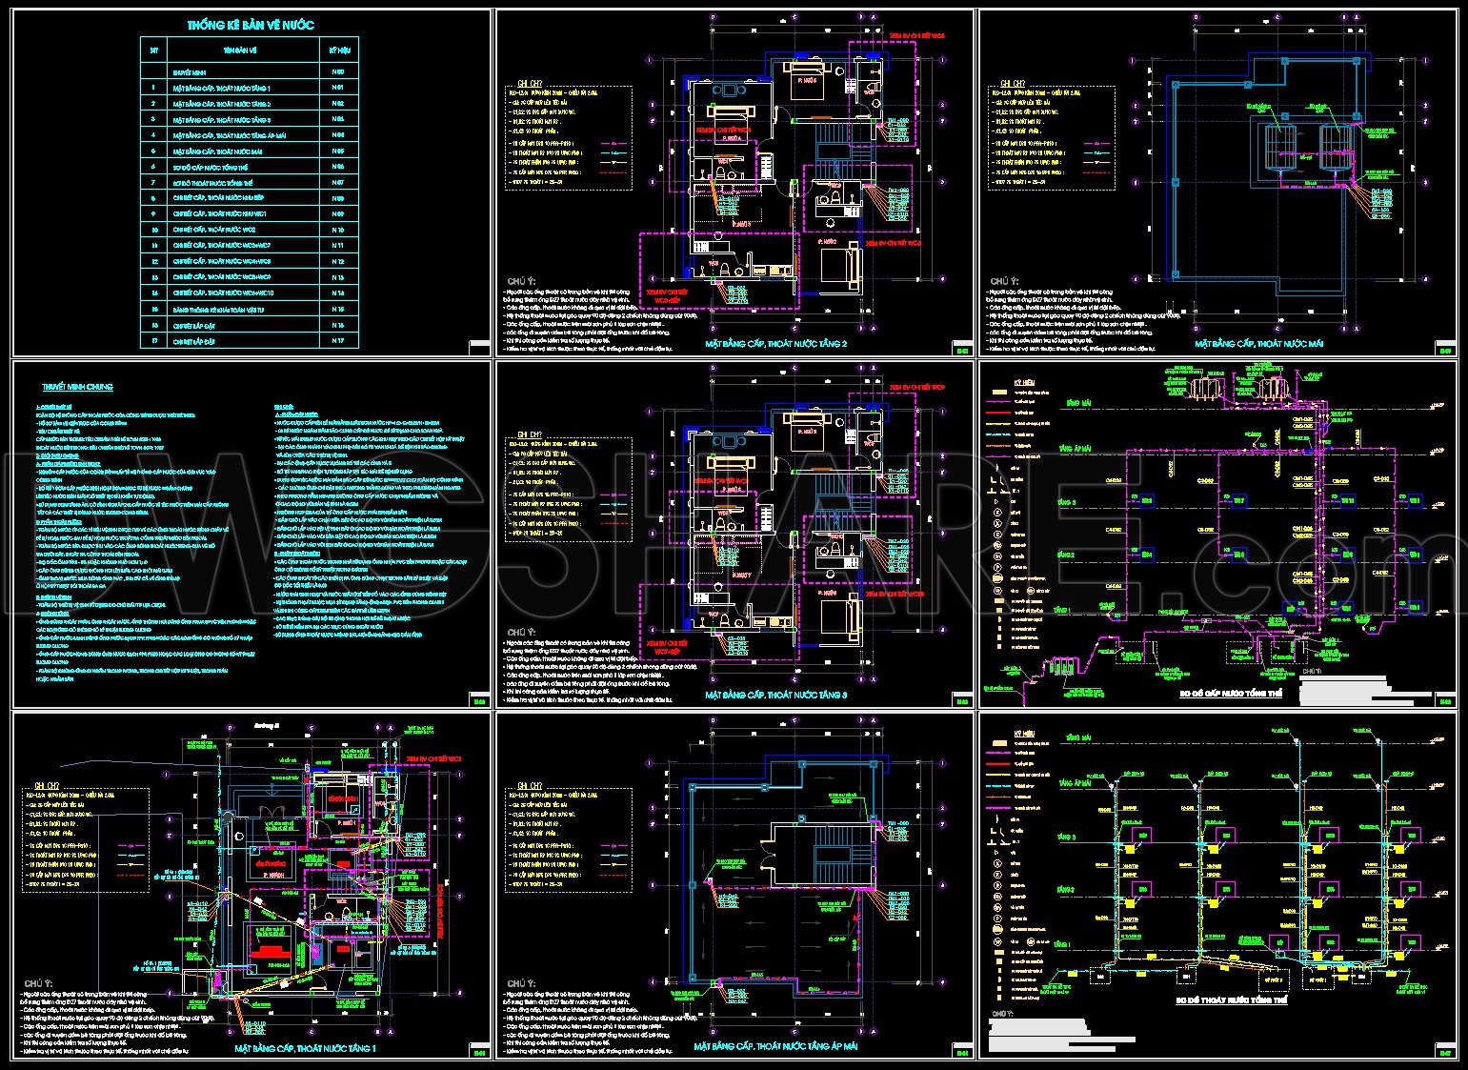Click sheet title MẶT BẰNG CẤP, THOÁT NƯỚC TẦNG 1
Image resolution: width=1468 pixels, height=1070 pixels.
(x=305, y=1047)
